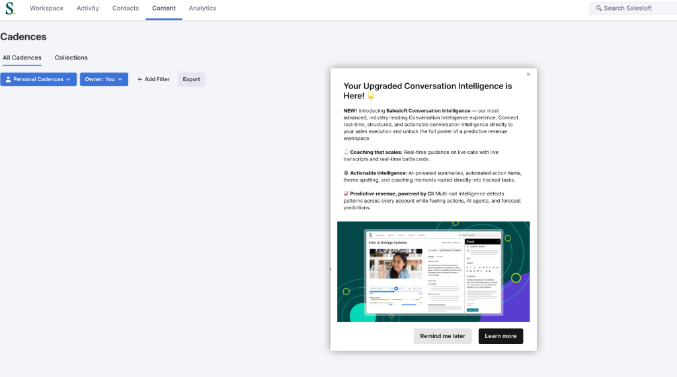The width and height of the screenshot is (677, 377).
Task: Open the Workspace menu
Action: [47, 8]
